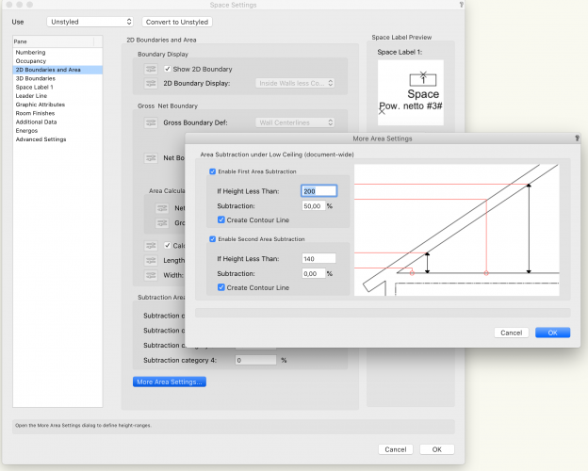Click style-link icon beside Length row
Viewport: 588px width, 471px height.
(x=151, y=261)
